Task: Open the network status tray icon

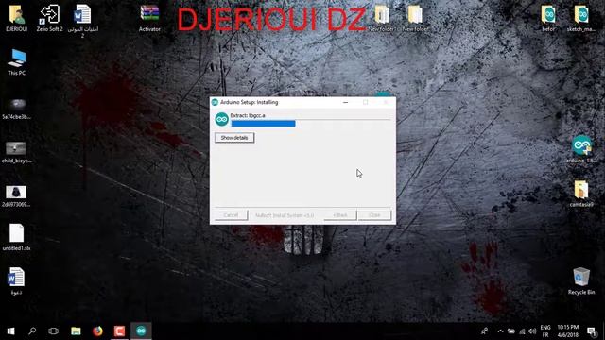Action: click(x=522, y=331)
